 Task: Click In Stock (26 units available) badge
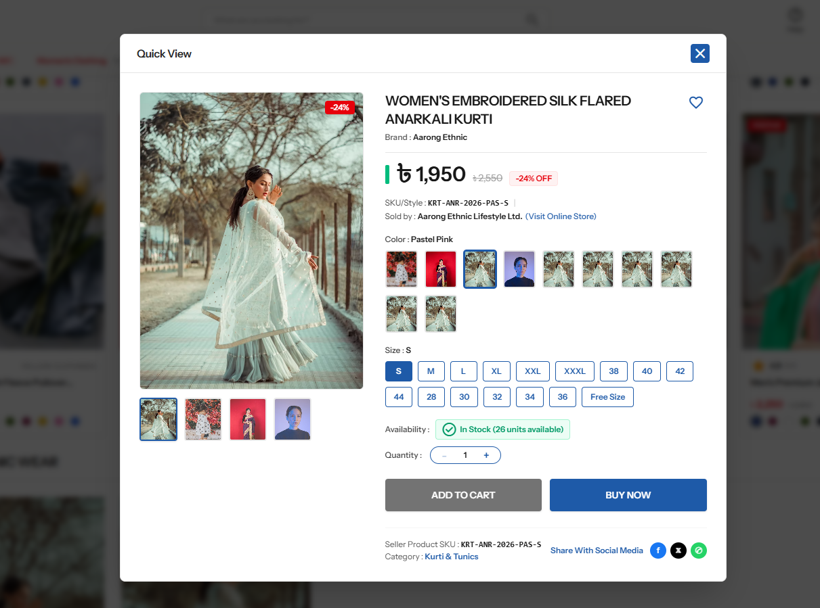[502, 429]
